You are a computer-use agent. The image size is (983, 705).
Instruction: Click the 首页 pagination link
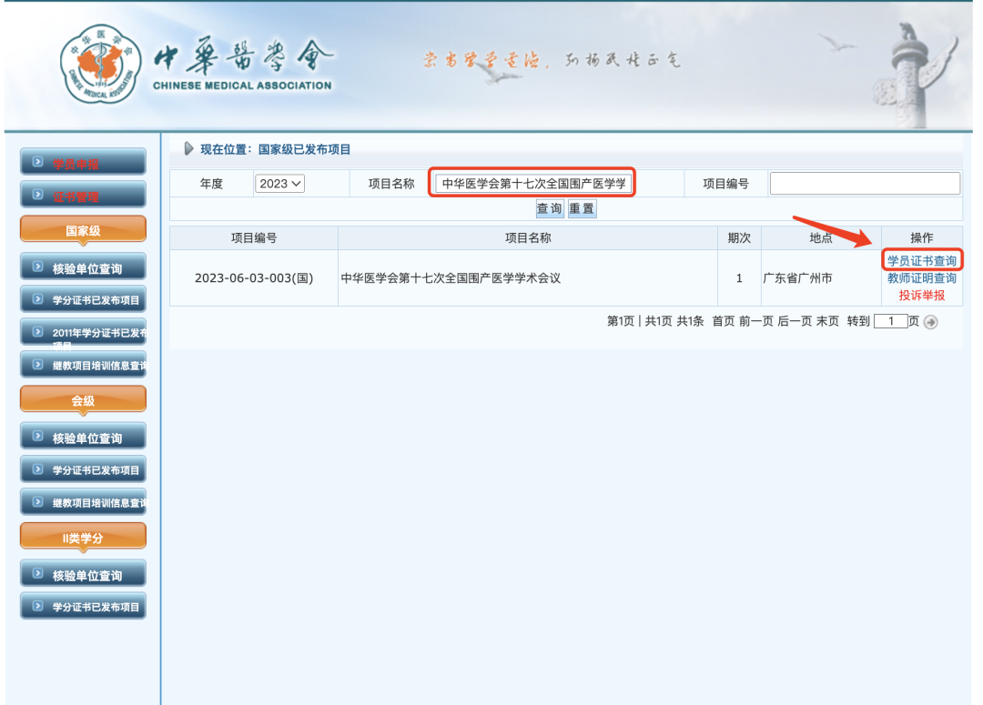click(723, 321)
